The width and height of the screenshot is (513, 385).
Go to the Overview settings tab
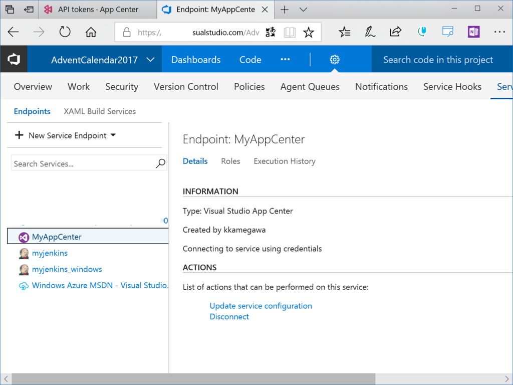(x=33, y=86)
